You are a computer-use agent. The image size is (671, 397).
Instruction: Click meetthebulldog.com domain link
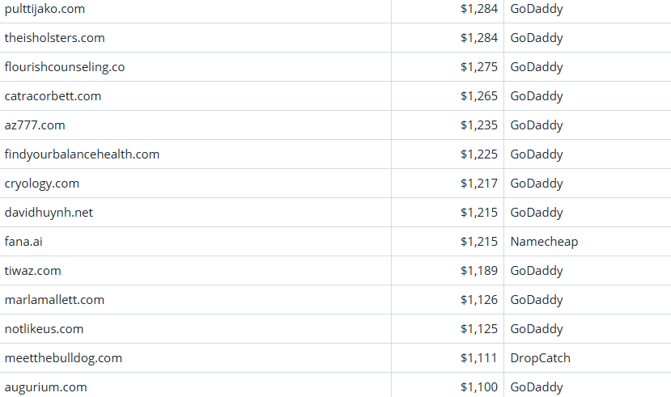tap(63, 358)
